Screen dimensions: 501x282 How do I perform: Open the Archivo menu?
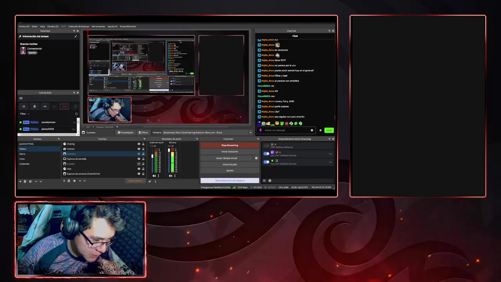click(x=24, y=27)
